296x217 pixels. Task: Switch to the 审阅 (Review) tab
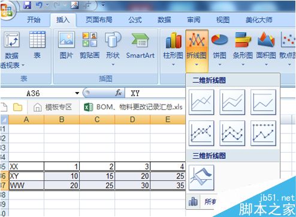tap(194, 20)
